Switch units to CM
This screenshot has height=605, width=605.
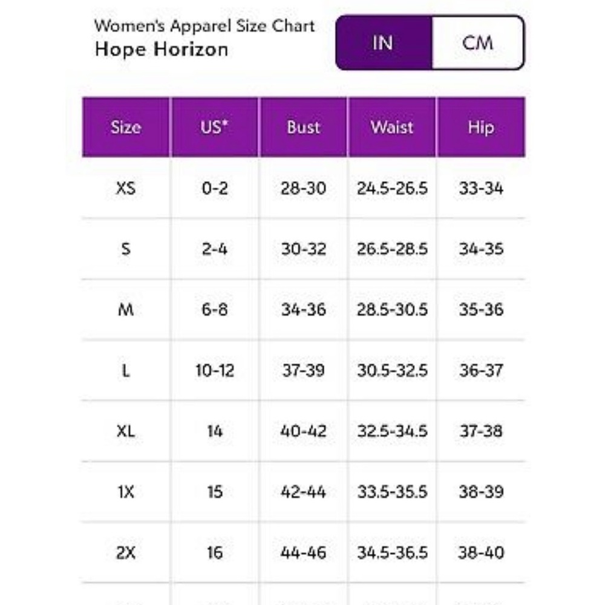pos(478,43)
